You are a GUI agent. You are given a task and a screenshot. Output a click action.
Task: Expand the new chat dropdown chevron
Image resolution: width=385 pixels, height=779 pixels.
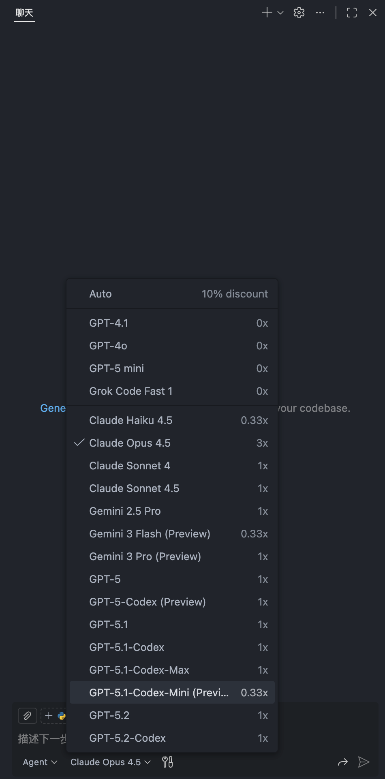pyautogui.click(x=280, y=13)
